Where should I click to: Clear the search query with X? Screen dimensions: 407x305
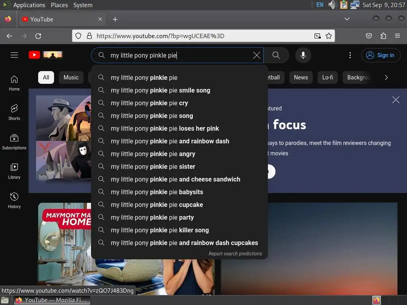(256, 55)
